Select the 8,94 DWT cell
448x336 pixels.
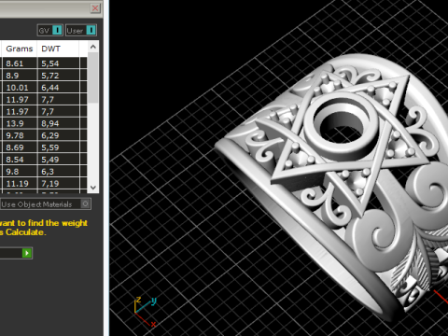(x=59, y=123)
